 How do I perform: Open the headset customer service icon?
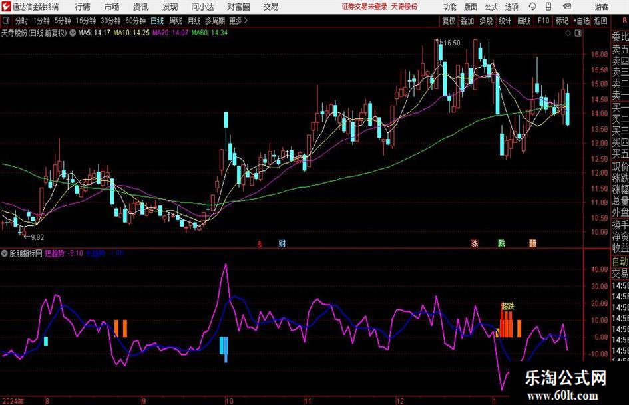tap(532, 7)
